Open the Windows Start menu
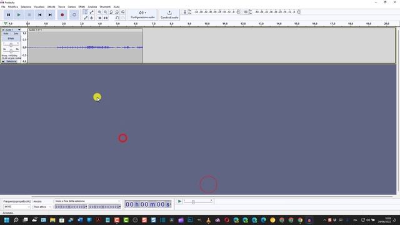This screenshot has width=400, height=225. (7, 220)
